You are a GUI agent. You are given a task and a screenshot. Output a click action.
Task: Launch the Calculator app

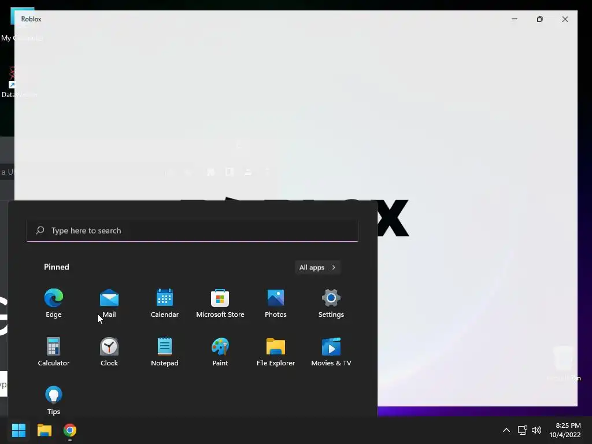(54, 352)
